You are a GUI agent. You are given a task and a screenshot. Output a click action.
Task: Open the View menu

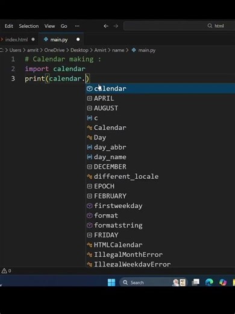coord(49,26)
